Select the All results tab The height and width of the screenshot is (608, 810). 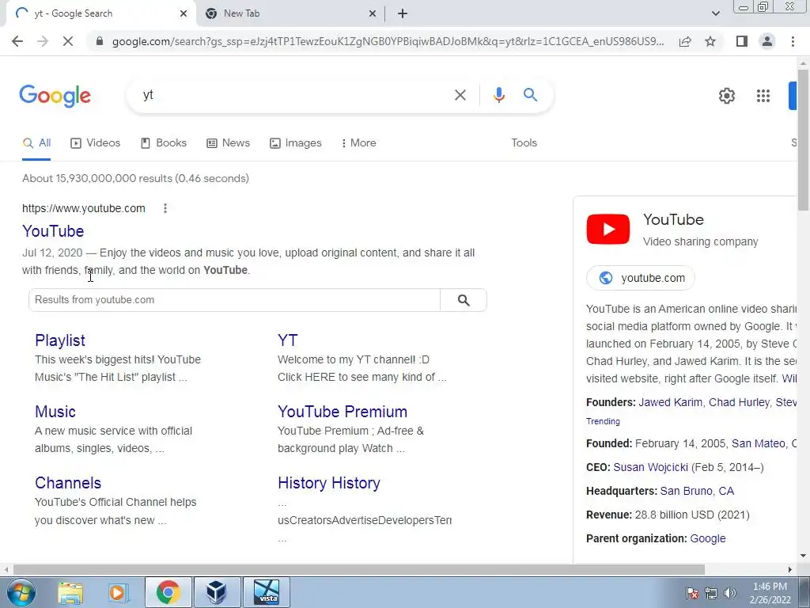click(36, 143)
